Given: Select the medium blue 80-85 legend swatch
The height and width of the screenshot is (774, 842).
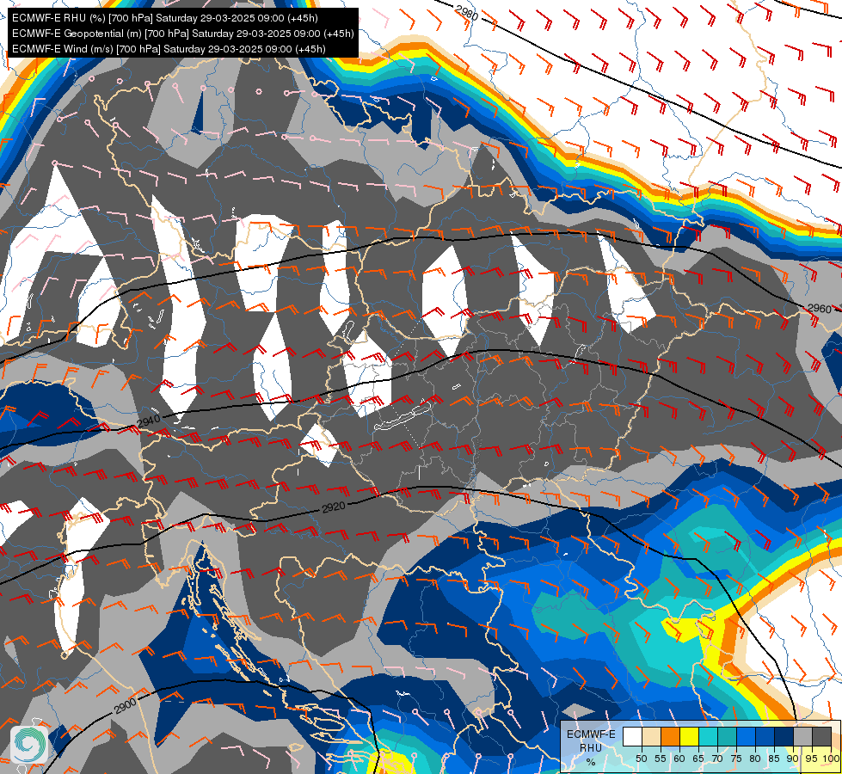Looking at the screenshot, I should (765, 736).
